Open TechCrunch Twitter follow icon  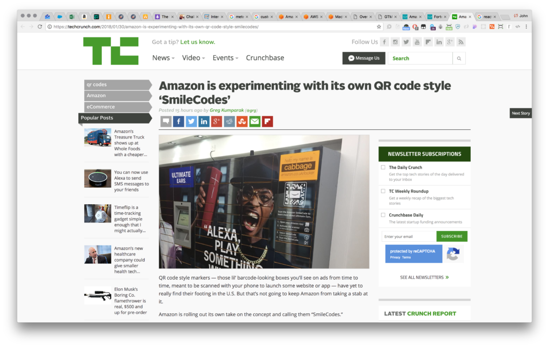pos(406,42)
